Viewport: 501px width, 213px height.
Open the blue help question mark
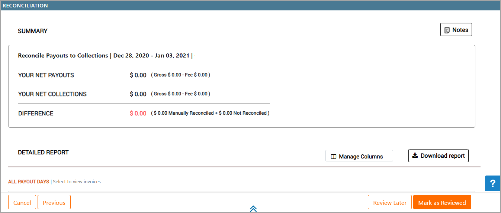pyautogui.click(x=493, y=183)
